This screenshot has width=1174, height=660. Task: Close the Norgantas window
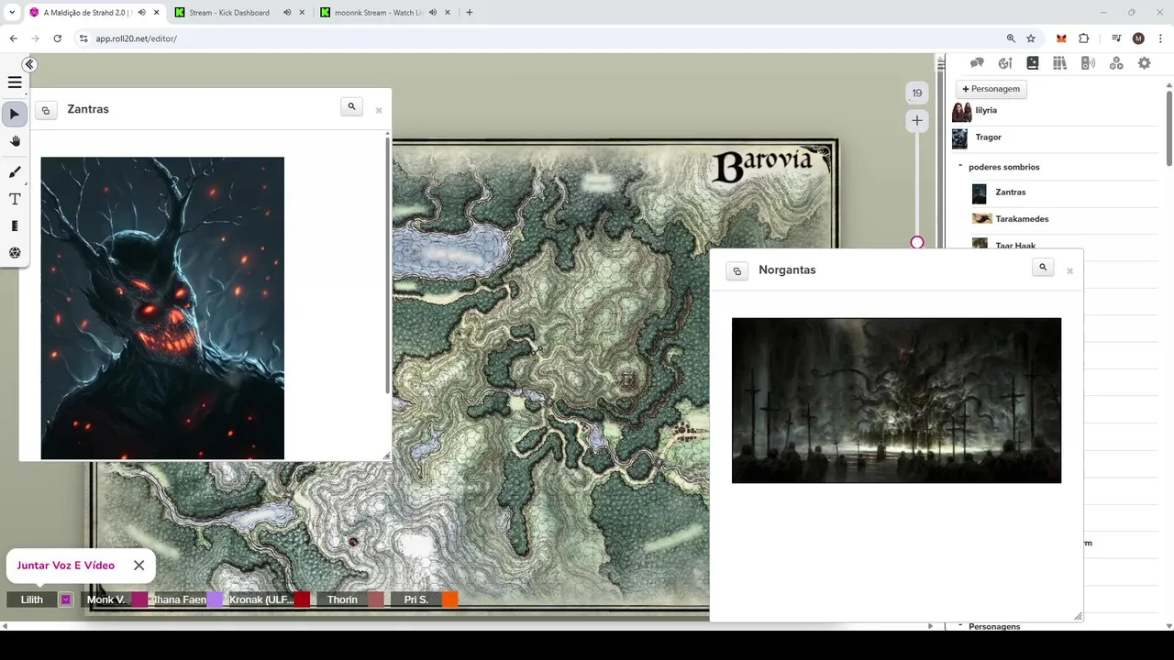pyautogui.click(x=1069, y=270)
